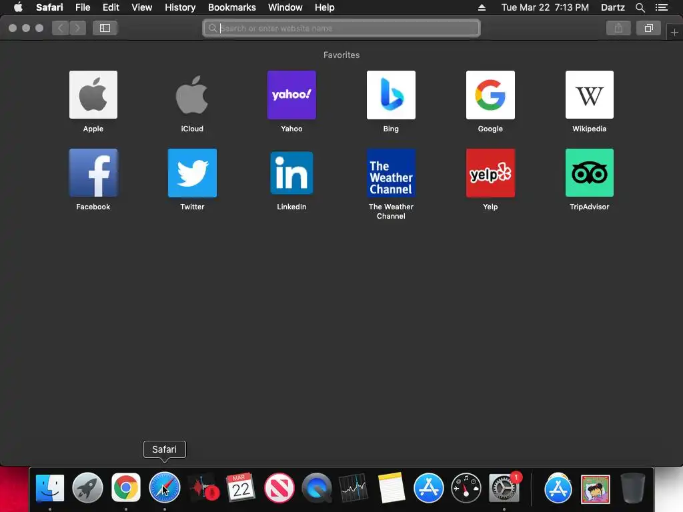
Task: Open the Yelp favorite
Action: click(490, 173)
